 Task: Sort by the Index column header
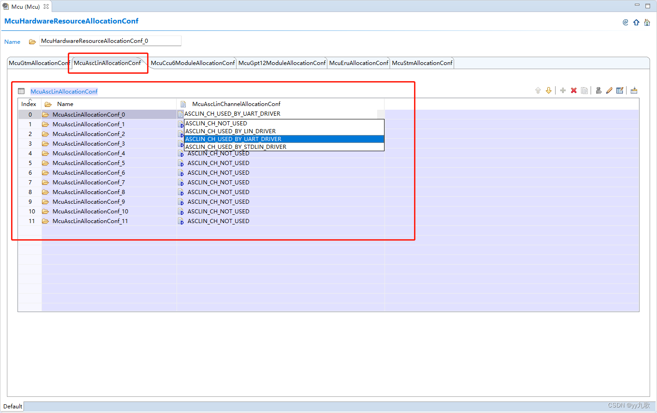[x=29, y=104]
